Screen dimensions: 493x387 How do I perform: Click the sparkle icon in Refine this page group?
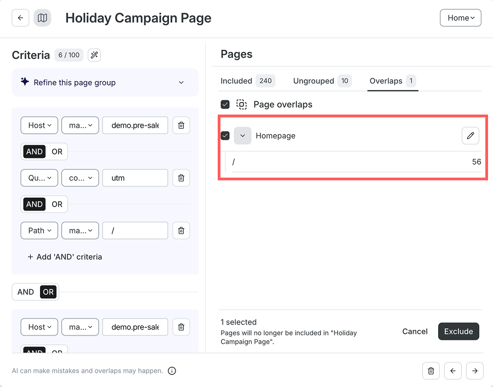pyautogui.click(x=25, y=82)
